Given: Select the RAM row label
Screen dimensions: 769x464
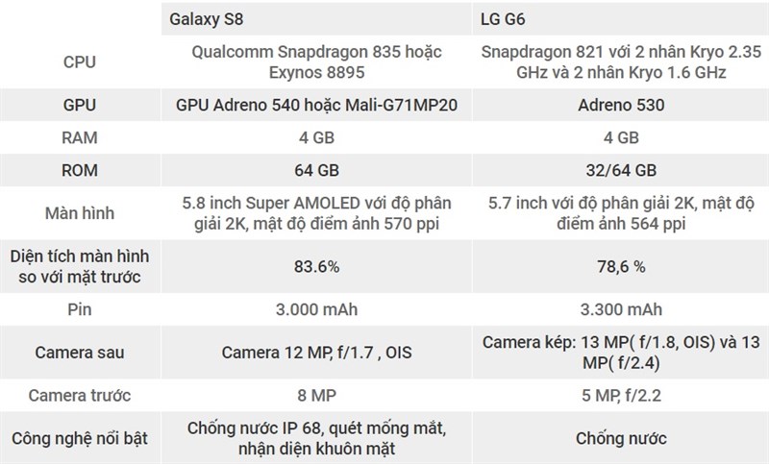Looking at the screenshot, I should point(79,136).
